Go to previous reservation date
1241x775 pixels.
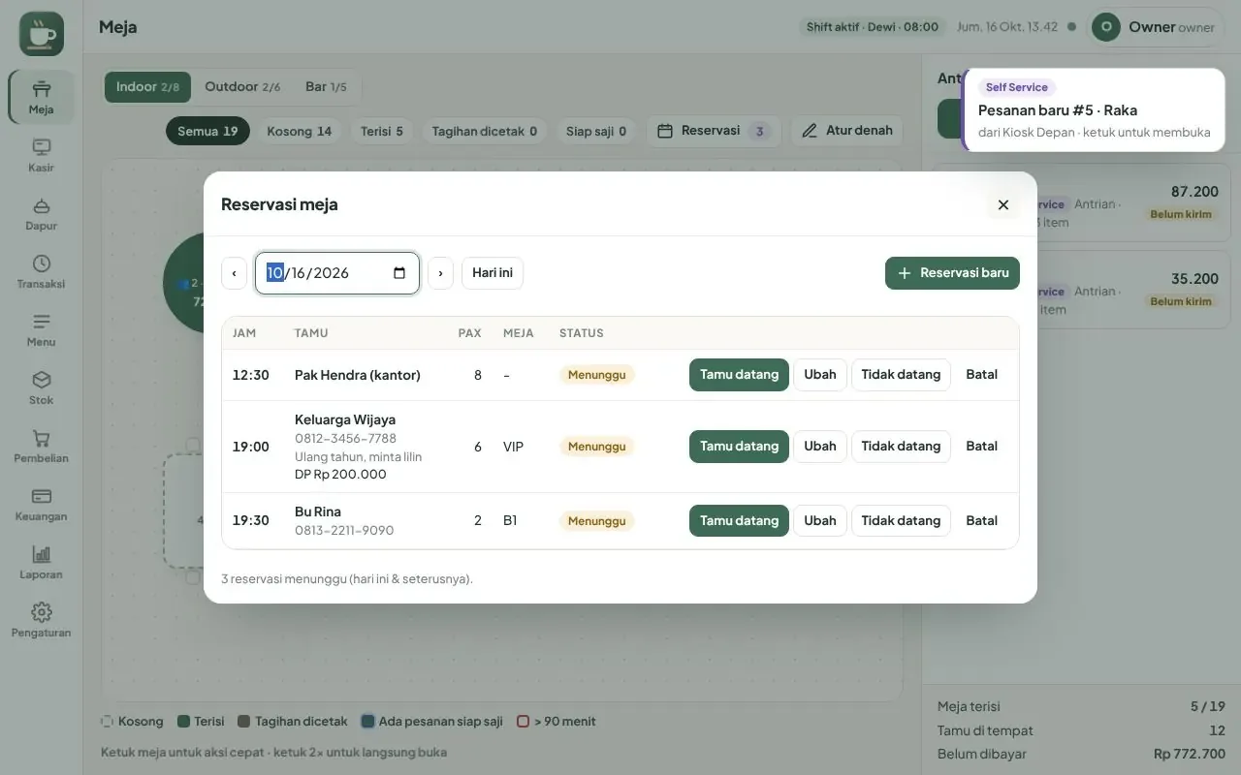234,273
